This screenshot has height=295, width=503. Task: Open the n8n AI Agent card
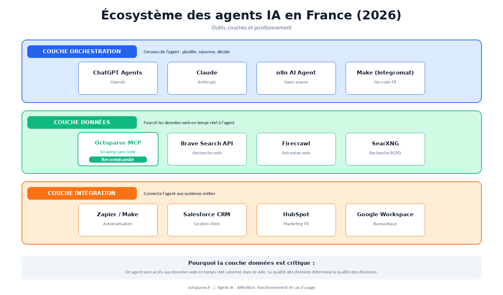click(x=296, y=78)
